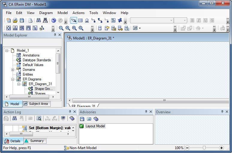The width and height of the screenshot is (232, 153).
Task: Click the Find binoculars icon in Action Log
Action: [14, 119]
